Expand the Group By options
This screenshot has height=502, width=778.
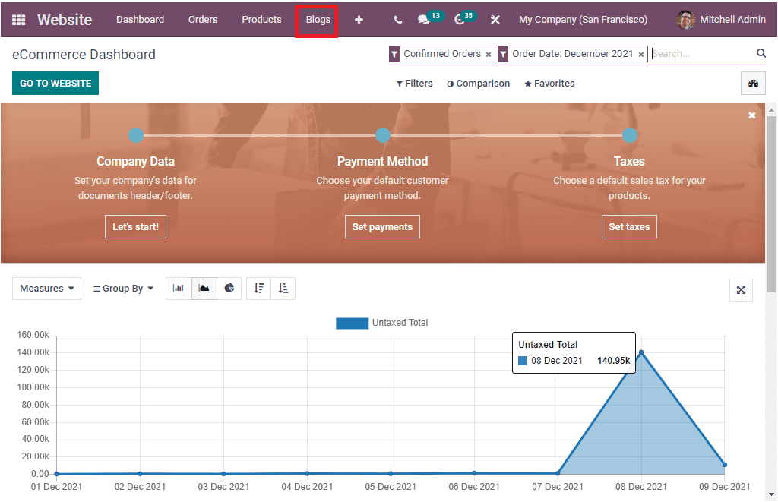[123, 289]
